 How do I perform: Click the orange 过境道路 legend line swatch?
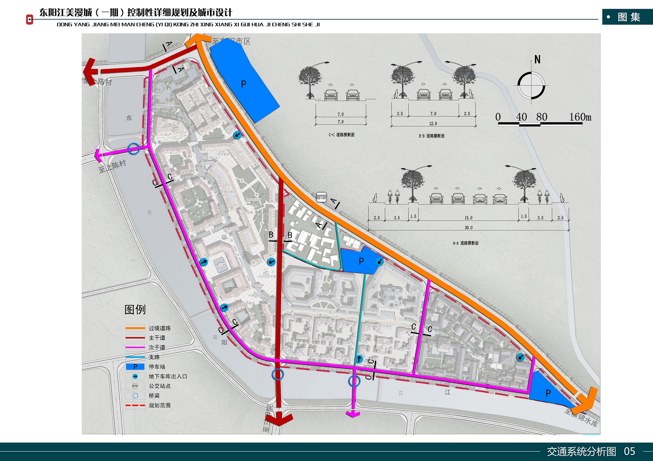pos(135,328)
